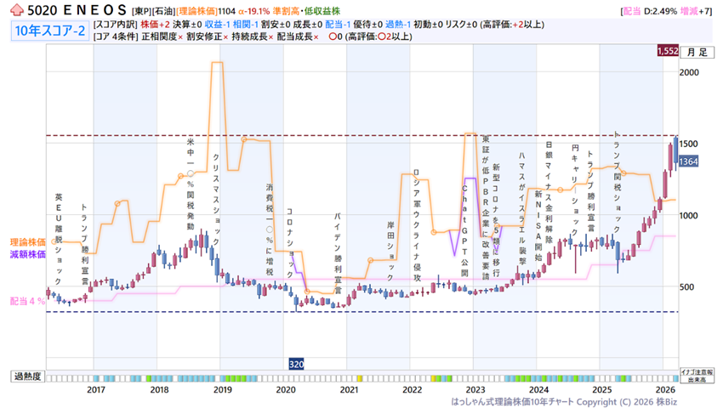Click the ロシア軍ウクライナ侵攻 event annotation

coord(417,212)
